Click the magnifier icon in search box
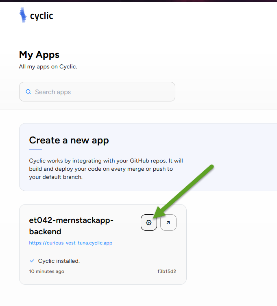 click(x=28, y=92)
